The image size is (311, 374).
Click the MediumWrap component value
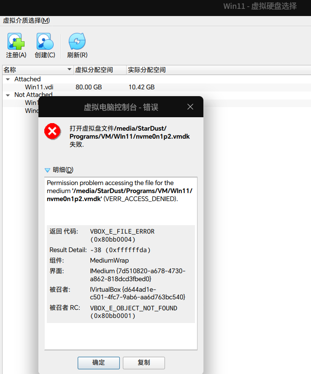point(109,261)
